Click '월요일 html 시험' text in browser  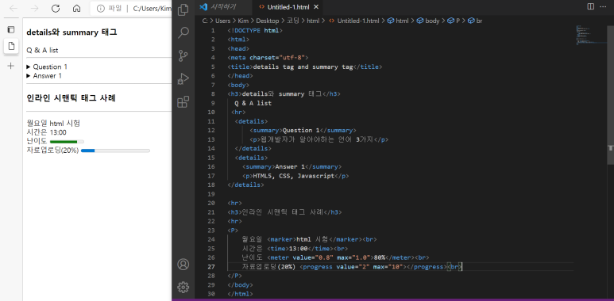[53, 124]
